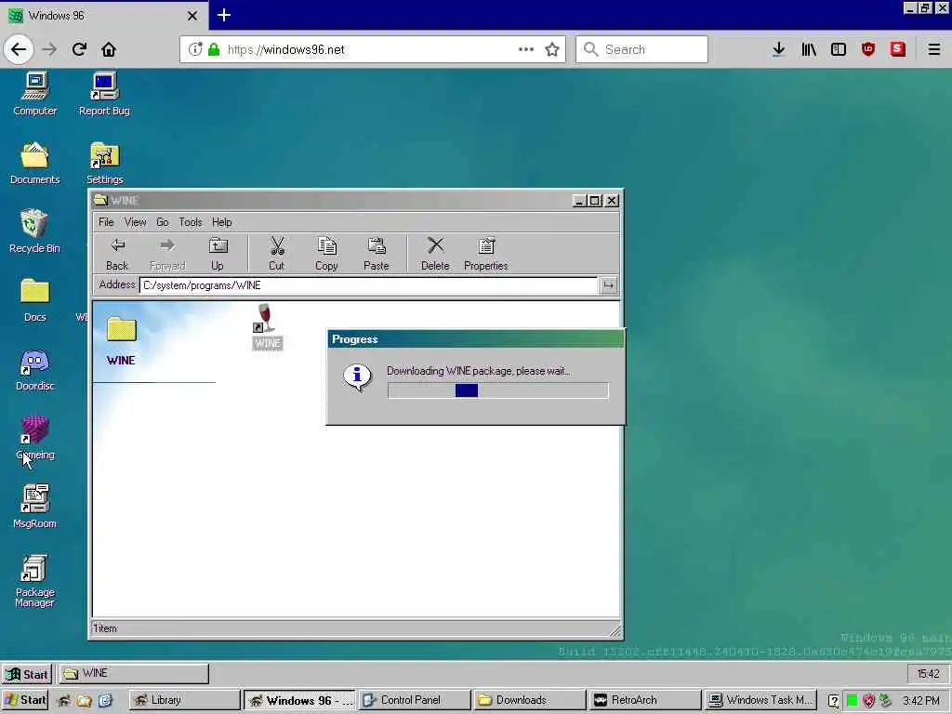
Task: Click the WINE taskbar button in Windows 96
Action: (134, 673)
